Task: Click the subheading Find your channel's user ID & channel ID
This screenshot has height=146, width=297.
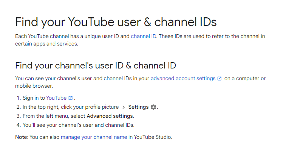Action: (96, 65)
